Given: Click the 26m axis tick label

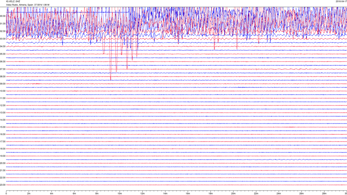Looking at the screenshot, I should [301, 194].
